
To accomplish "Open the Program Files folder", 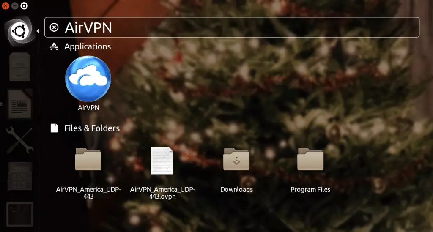I will point(310,159).
